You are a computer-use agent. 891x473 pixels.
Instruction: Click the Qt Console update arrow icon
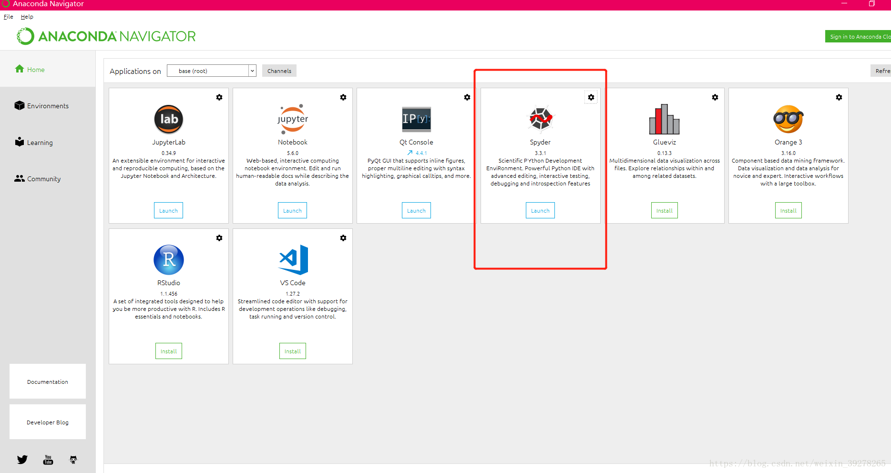[410, 153]
